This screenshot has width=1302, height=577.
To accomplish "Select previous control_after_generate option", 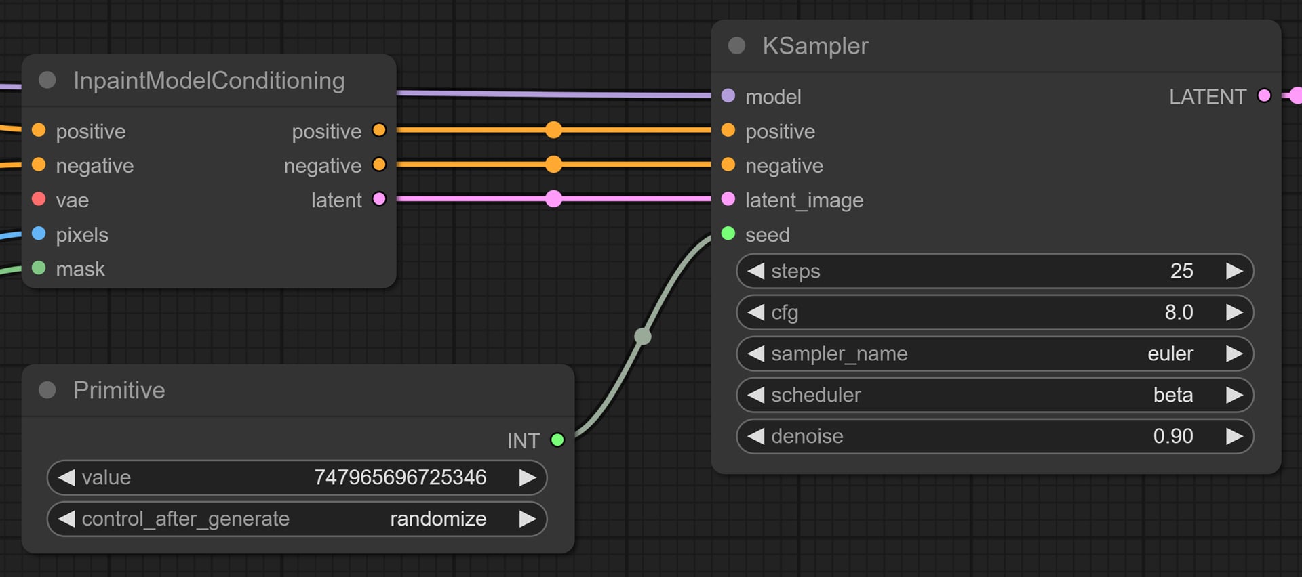I will [66, 519].
